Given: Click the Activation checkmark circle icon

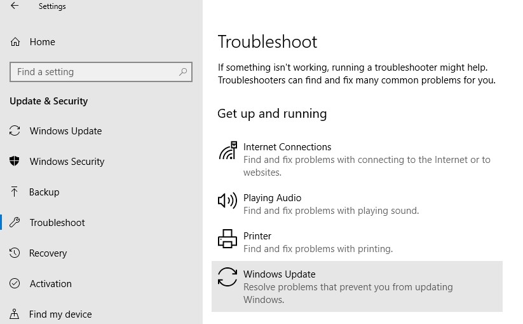Looking at the screenshot, I should tap(15, 284).
